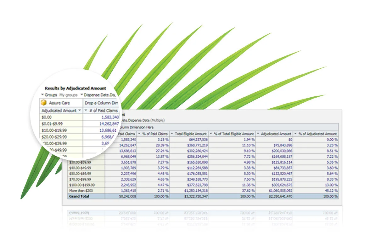The image size is (365, 252).
Task: Expand Adjudicated Amount row-header dropdown in magnifier
Action: 80,110
